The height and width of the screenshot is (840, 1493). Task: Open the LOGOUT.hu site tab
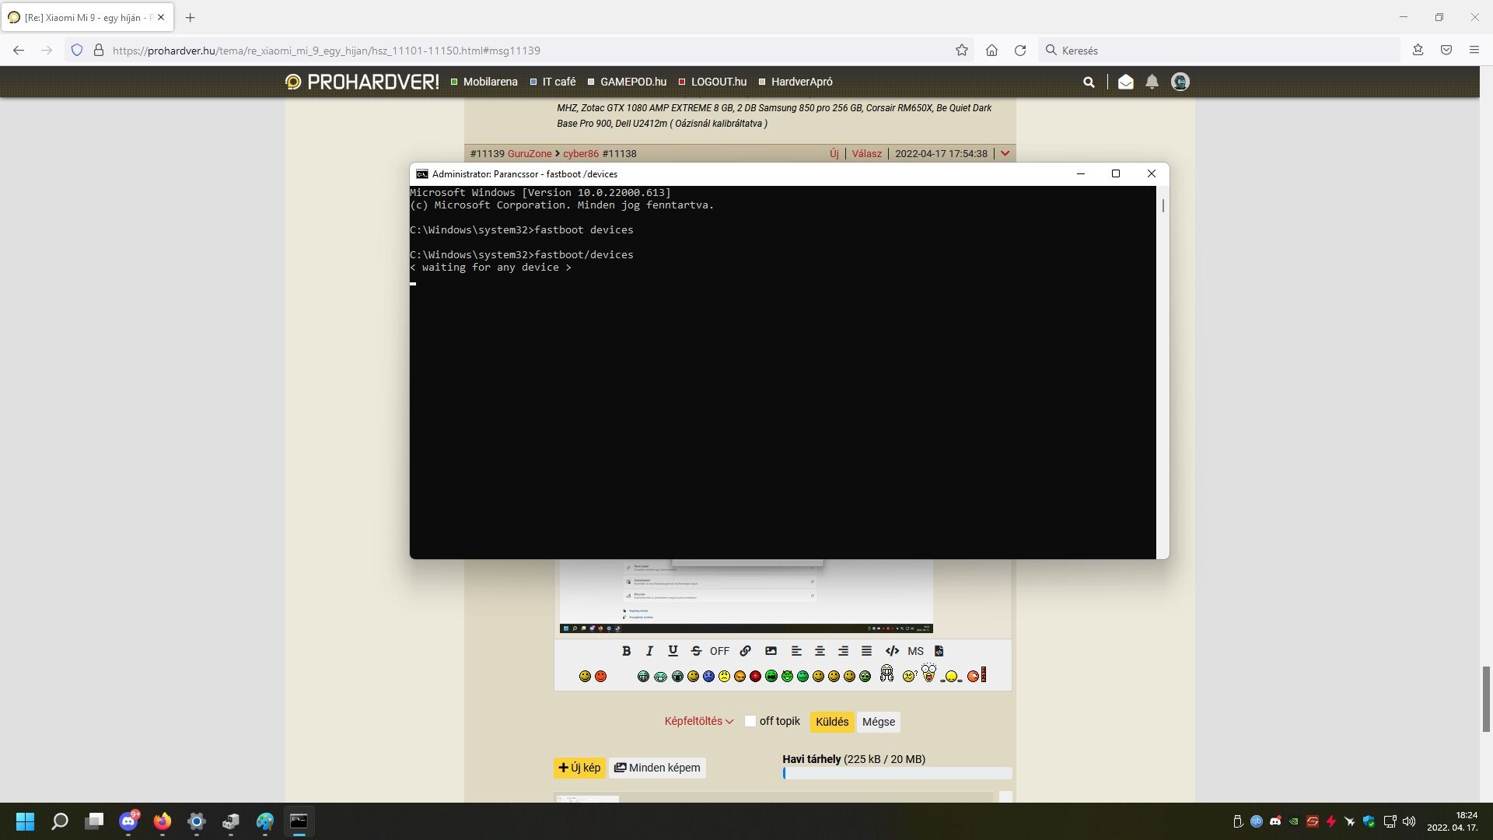[x=719, y=82]
